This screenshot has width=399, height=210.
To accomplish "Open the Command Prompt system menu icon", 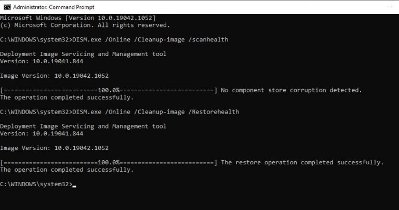I will coord(7,7).
